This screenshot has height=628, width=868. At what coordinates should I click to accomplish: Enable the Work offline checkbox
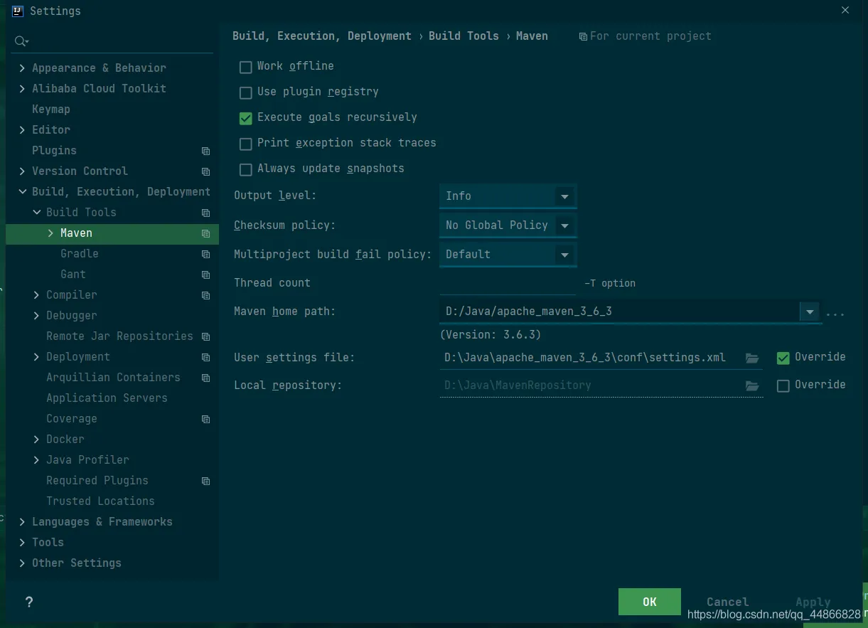(246, 67)
